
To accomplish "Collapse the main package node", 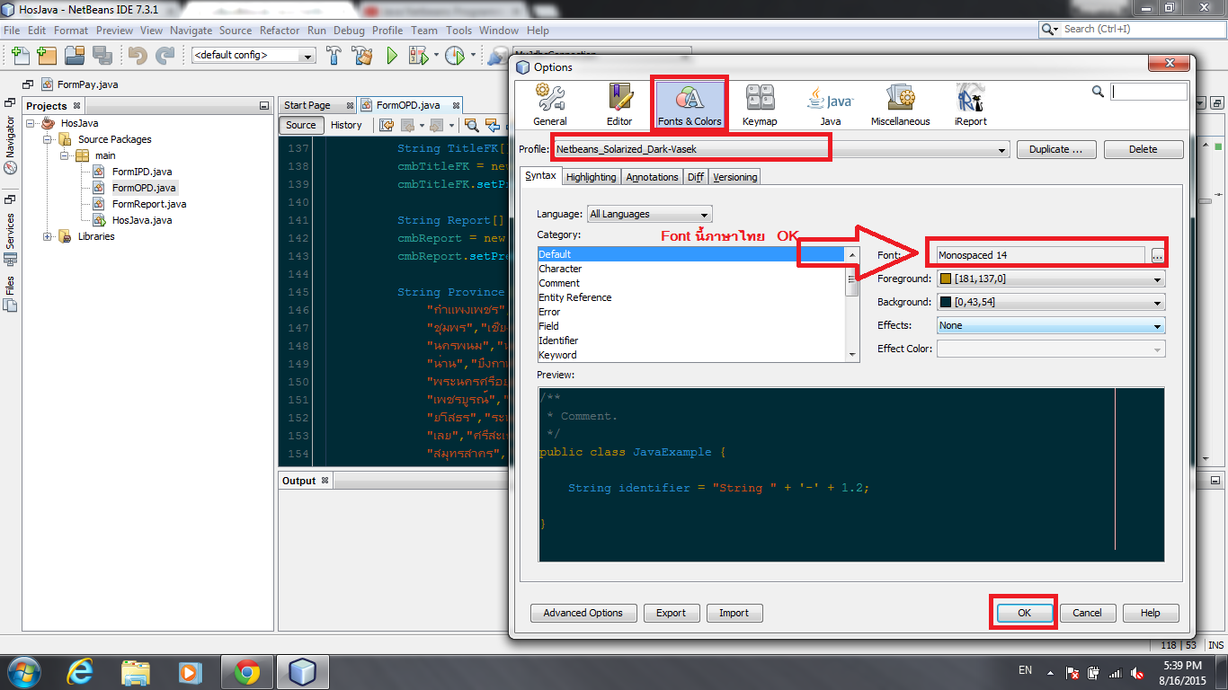I will pyautogui.click(x=64, y=155).
